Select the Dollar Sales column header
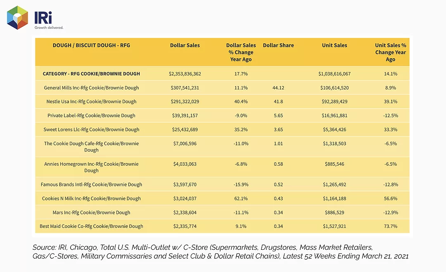The height and width of the screenshot is (272, 446). (185, 45)
